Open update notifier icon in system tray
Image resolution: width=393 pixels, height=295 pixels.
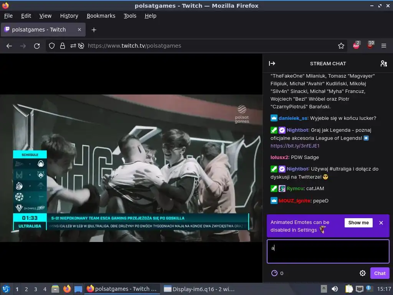370,288
